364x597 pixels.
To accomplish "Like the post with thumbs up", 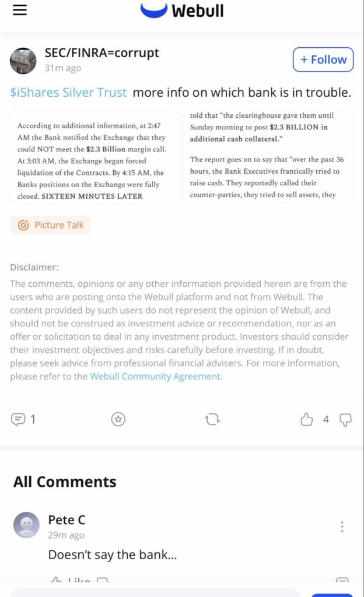I will (307, 419).
